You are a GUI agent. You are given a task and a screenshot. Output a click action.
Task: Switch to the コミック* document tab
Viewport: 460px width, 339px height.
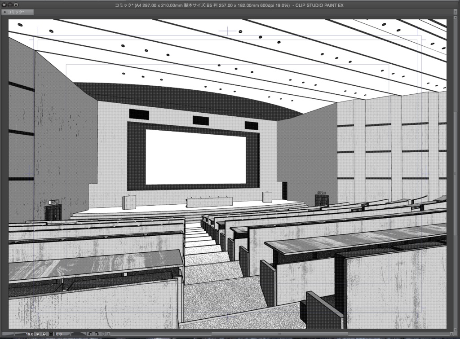18,12
